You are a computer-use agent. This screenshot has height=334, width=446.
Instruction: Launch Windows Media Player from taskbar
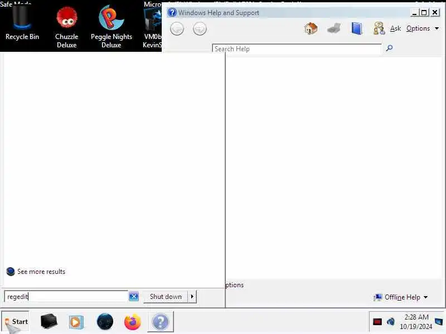[76, 322]
